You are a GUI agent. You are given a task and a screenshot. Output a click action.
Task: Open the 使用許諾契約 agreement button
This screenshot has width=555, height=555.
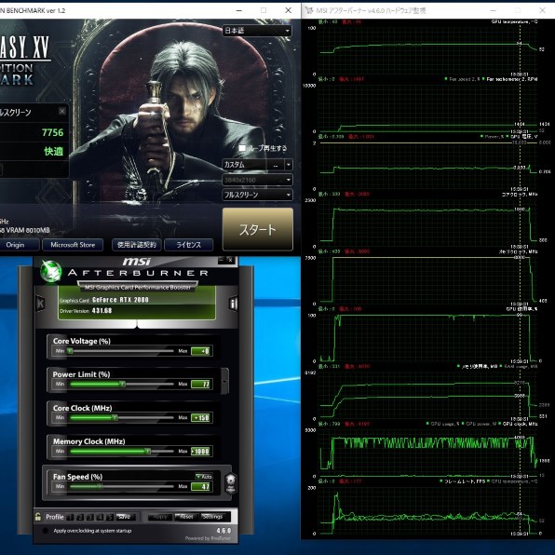click(x=137, y=245)
